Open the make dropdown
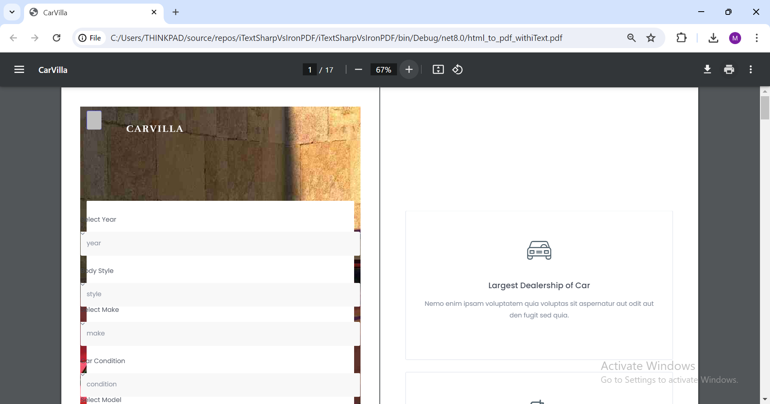This screenshot has width=770, height=404. coord(220,333)
